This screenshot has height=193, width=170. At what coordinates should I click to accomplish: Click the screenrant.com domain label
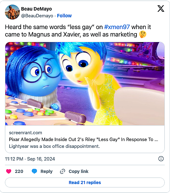click(25, 133)
